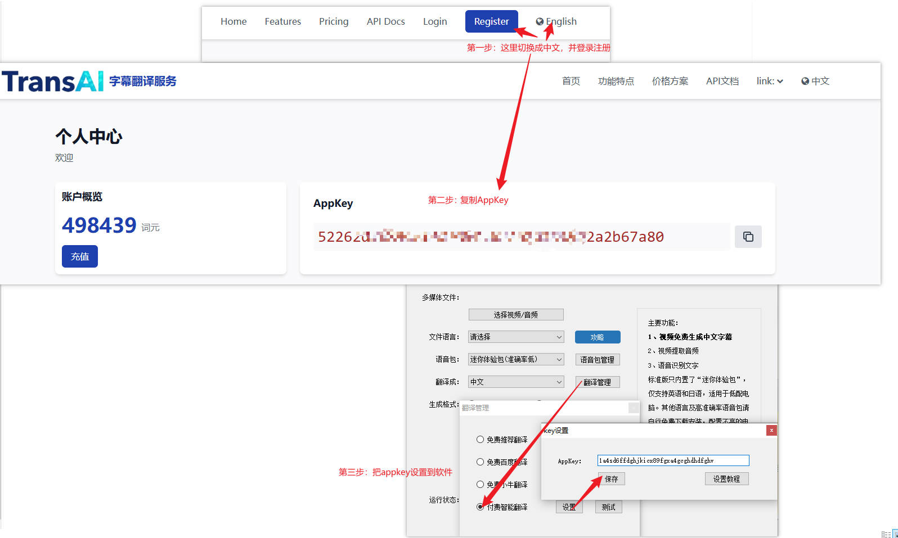
Task: Close the key设置 dialog with red X
Action: point(771,430)
